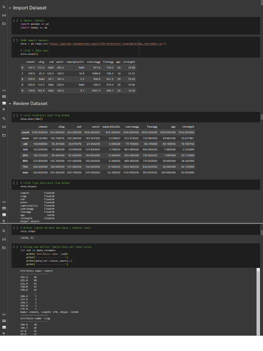Open the gitlab.com CSV URL link
The image size is (263, 351).
tap(107, 44)
